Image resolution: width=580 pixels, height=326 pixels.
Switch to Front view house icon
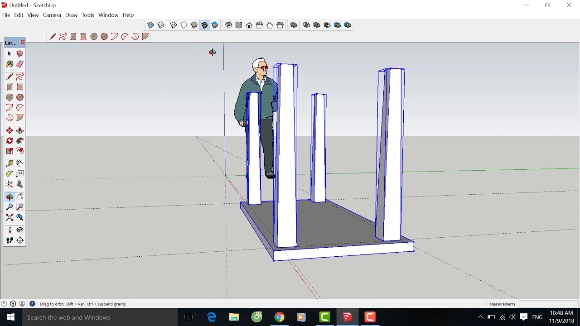tap(249, 25)
